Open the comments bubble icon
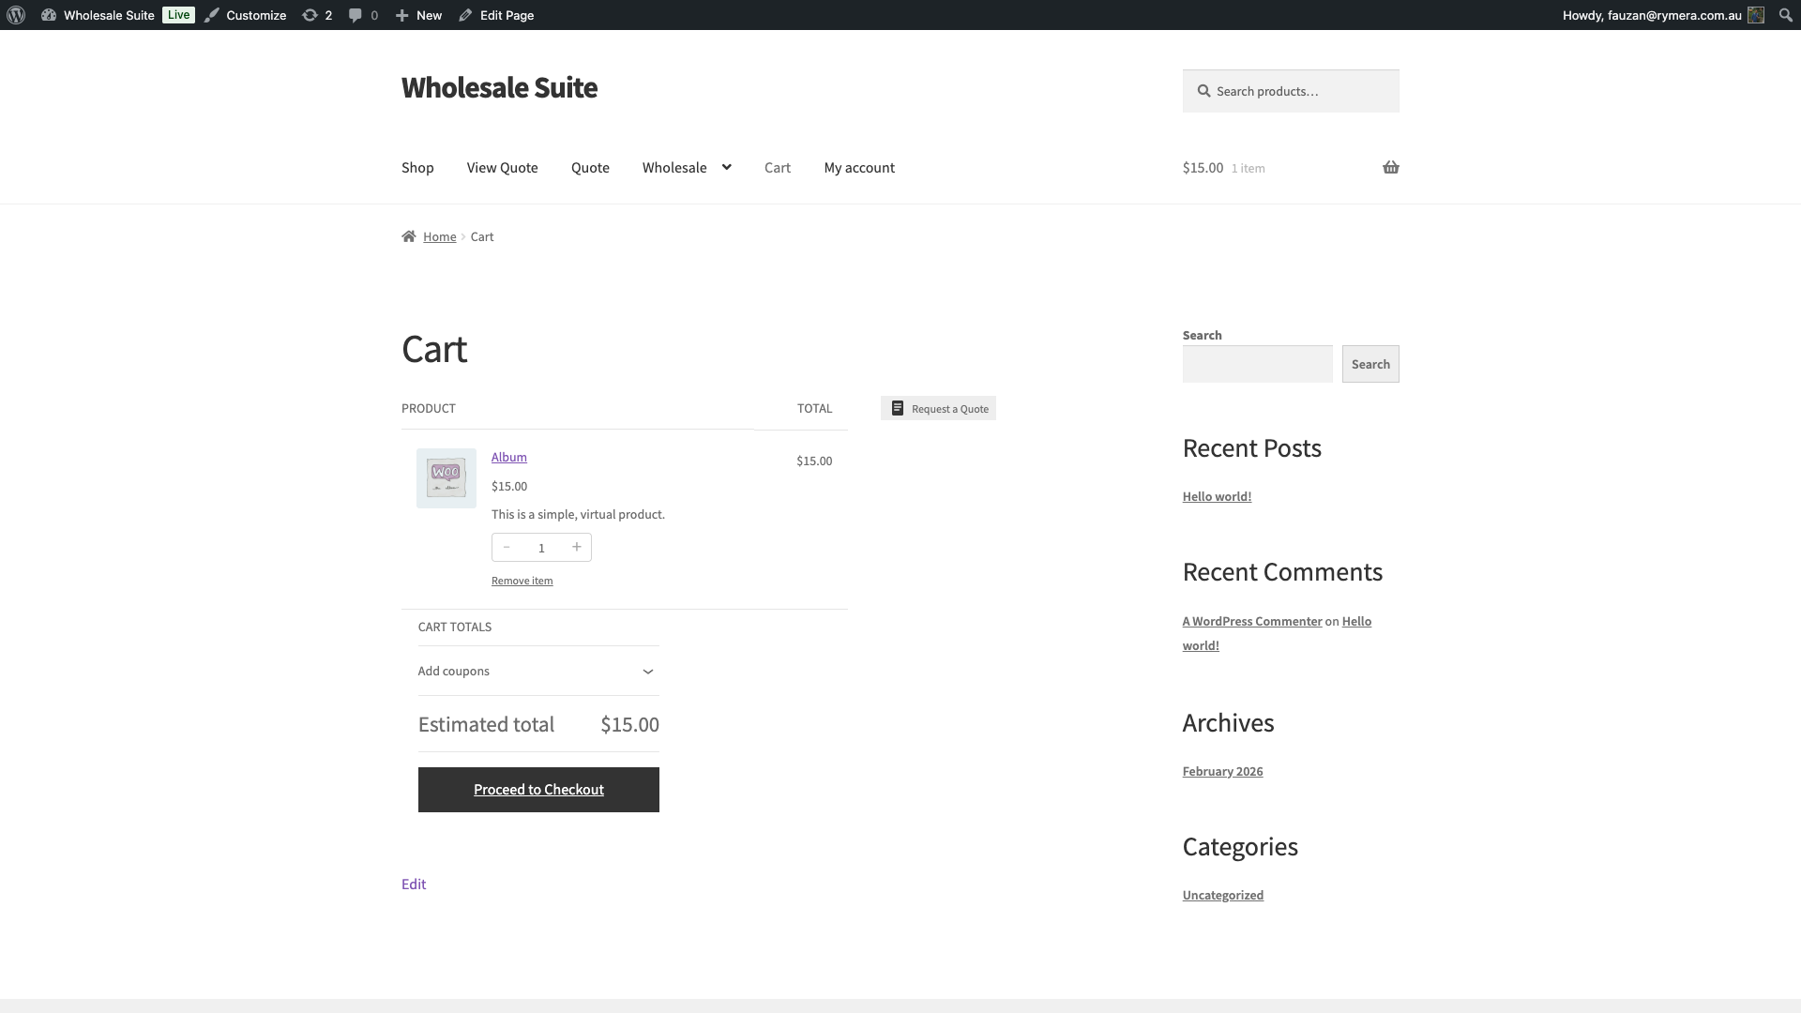This screenshot has height=1013, width=1801. point(363,15)
